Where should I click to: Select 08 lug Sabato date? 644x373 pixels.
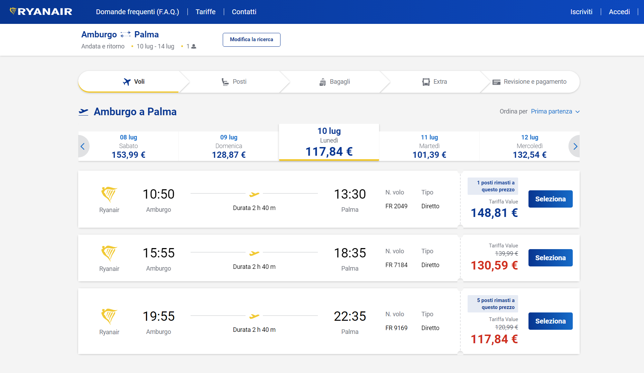click(x=128, y=146)
